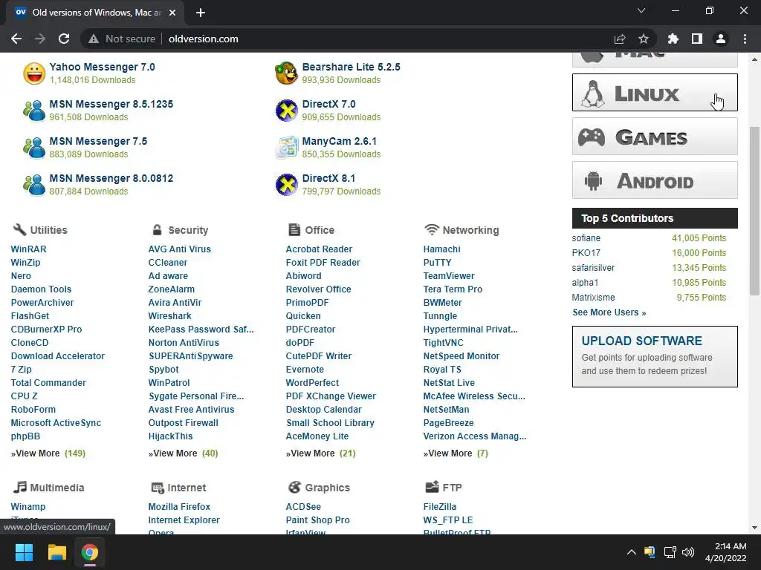Open the Linux platform button

(x=655, y=93)
